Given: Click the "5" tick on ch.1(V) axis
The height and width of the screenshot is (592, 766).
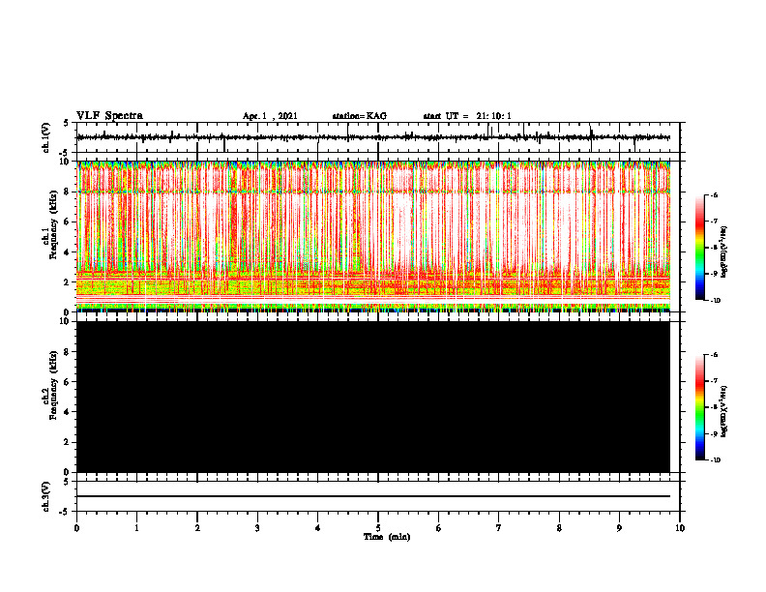Looking at the screenshot, I should click(x=68, y=123).
